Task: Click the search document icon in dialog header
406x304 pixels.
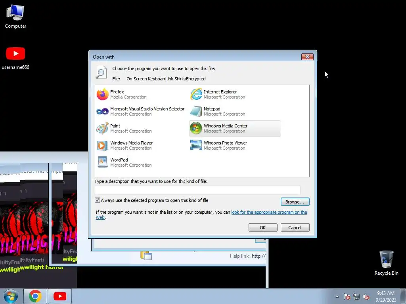Action: point(101,72)
